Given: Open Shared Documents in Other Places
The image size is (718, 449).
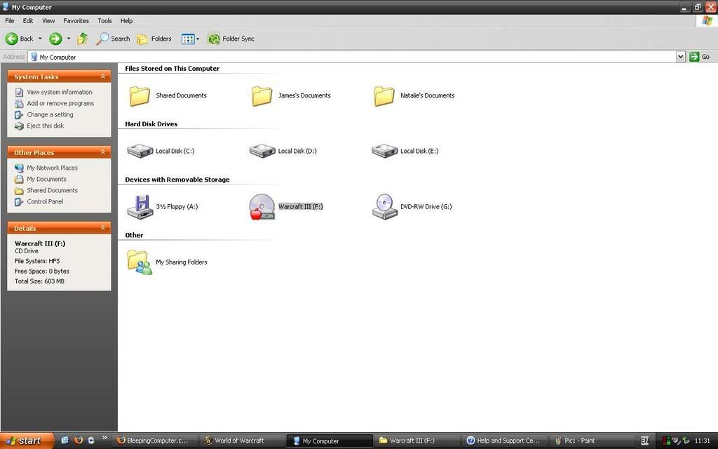Looking at the screenshot, I should 52,190.
